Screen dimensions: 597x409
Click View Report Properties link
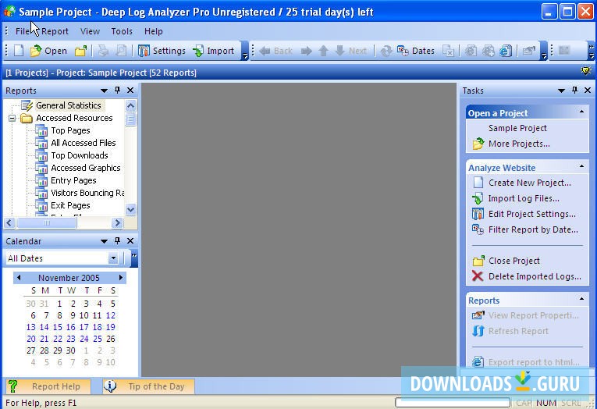(534, 315)
